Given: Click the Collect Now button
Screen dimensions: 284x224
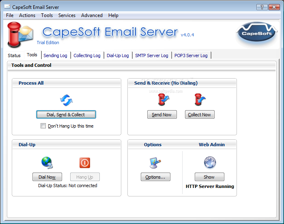Looking at the screenshot, I should pyautogui.click(x=200, y=115).
